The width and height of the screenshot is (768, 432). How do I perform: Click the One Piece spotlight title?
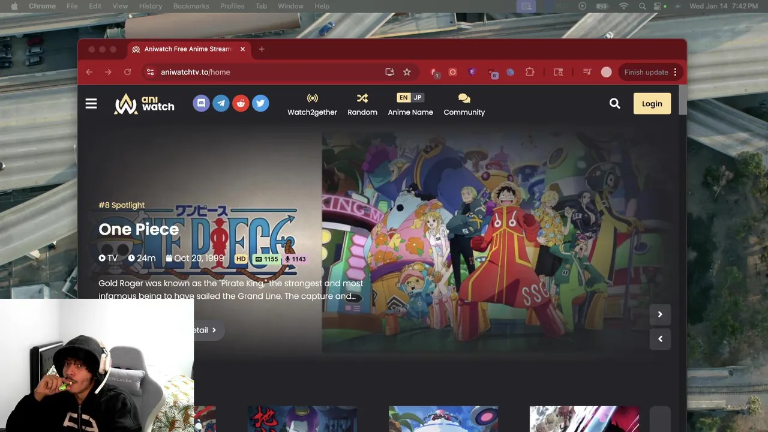[139, 229]
